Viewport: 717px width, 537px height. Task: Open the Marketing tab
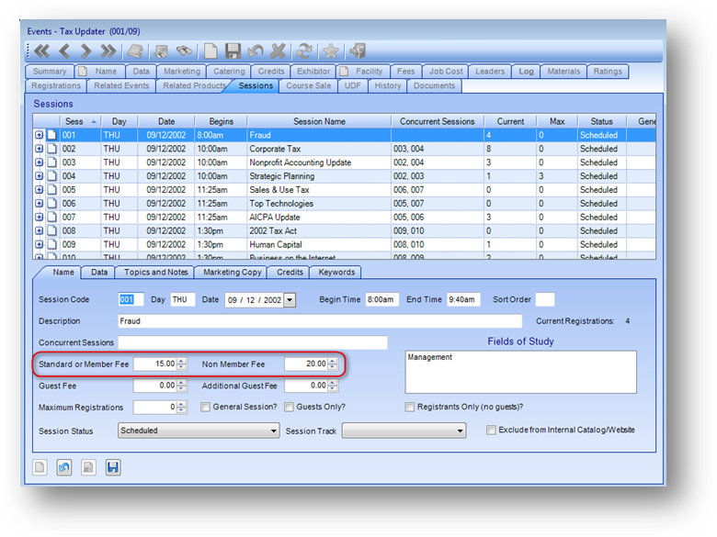(x=182, y=72)
